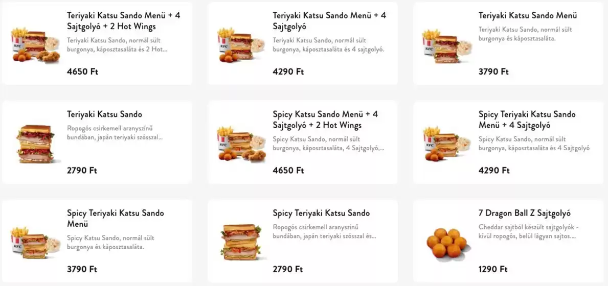Click the Cheddar sajtból készült sajtgolyók description
Viewport: 608px width, 286px height.
[528, 232]
